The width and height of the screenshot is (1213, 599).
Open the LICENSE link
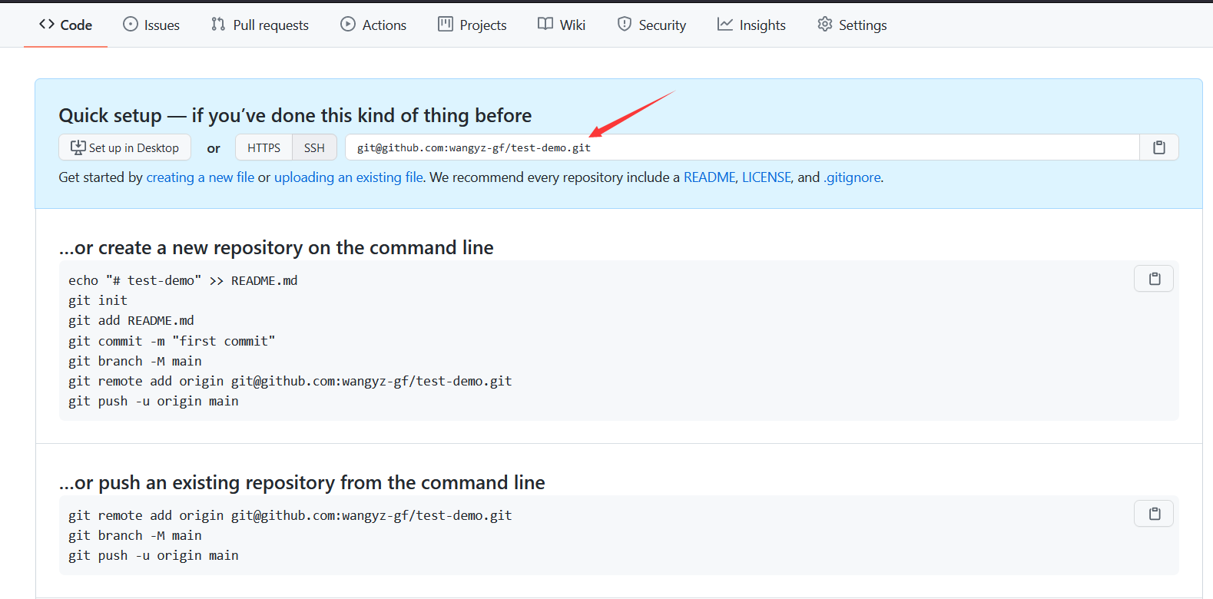click(x=767, y=177)
